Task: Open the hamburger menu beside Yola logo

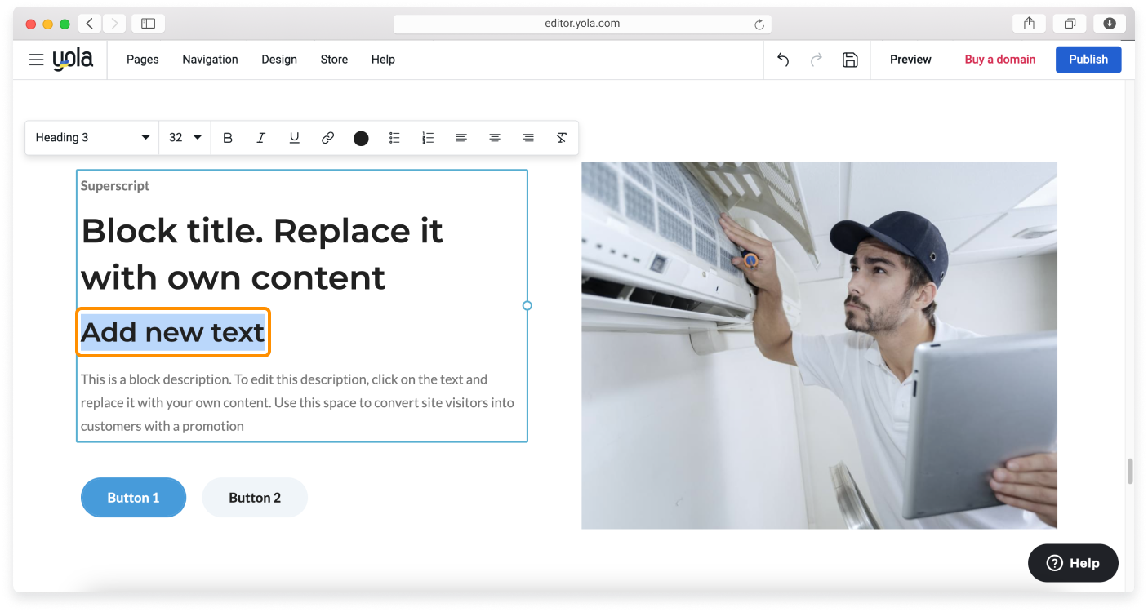Action: (x=36, y=60)
